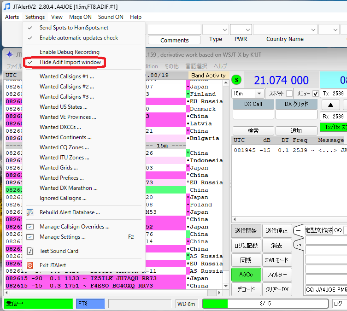Click the DX グリッド button
The image size is (347, 311).
pos(296,104)
